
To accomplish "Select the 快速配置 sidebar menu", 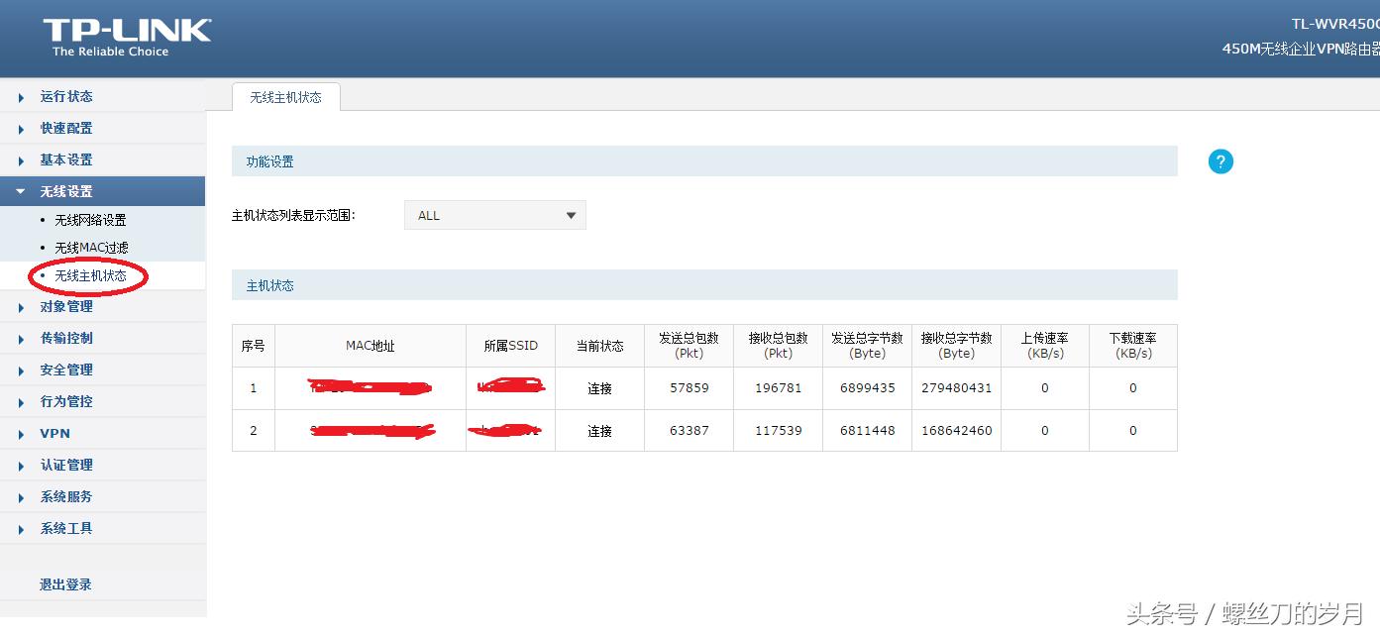I will click(66, 128).
